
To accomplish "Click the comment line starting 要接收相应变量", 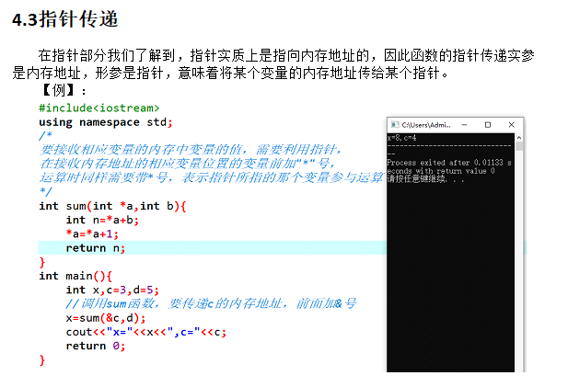I will (x=190, y=149).
